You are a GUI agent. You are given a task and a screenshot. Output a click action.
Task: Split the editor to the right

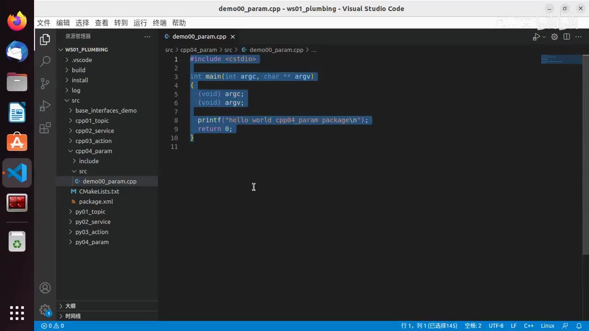[x=566, y=37]
